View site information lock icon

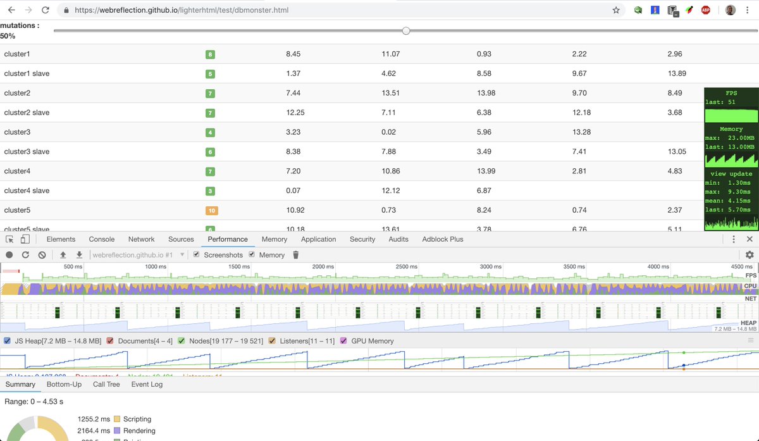point(66,10)
